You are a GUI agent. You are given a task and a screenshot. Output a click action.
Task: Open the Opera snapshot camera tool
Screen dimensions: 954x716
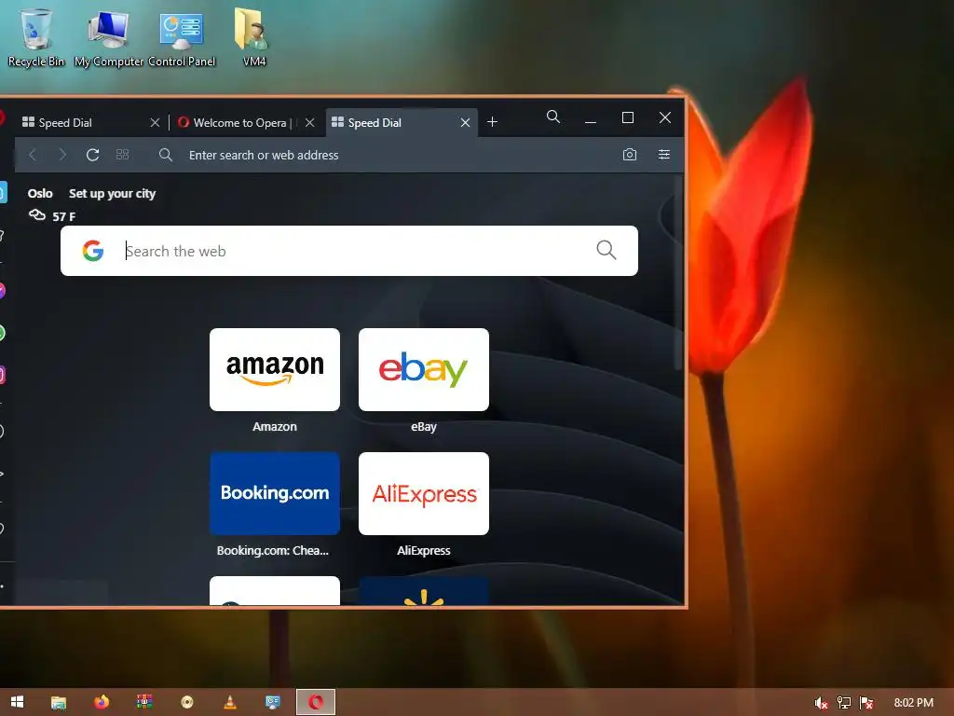630,155
